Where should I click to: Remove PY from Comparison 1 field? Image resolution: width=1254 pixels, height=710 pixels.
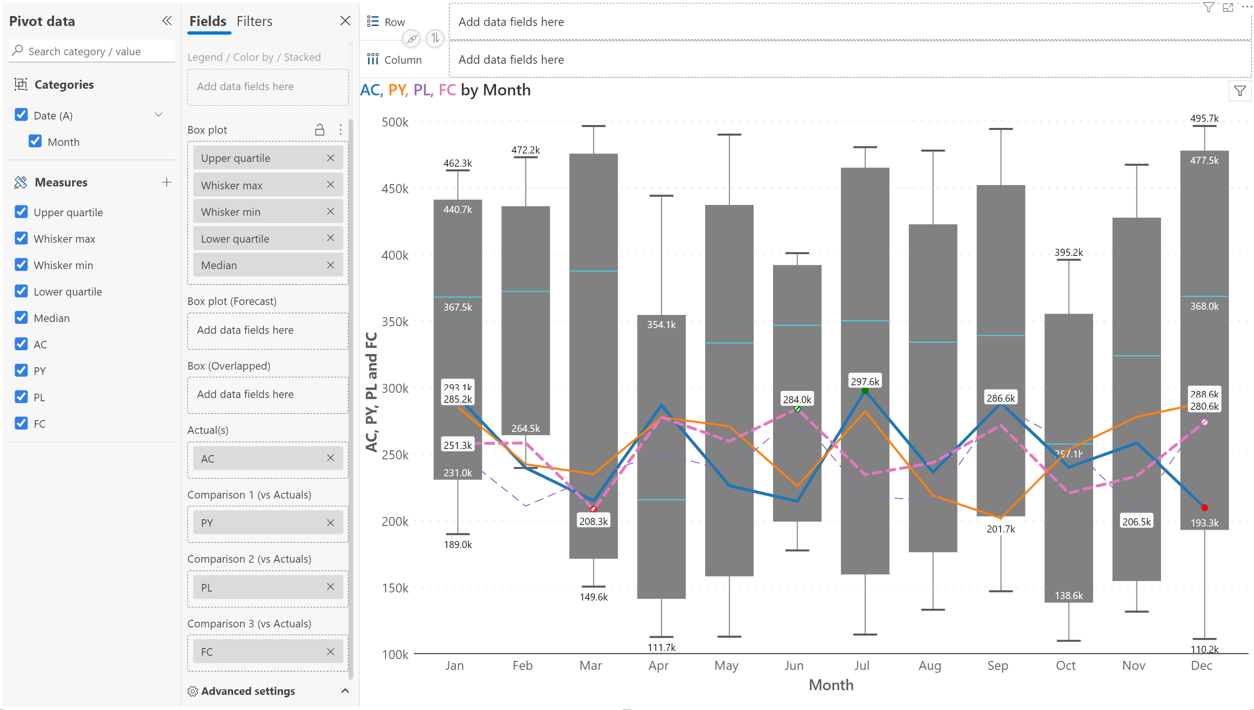click(330, 523)
